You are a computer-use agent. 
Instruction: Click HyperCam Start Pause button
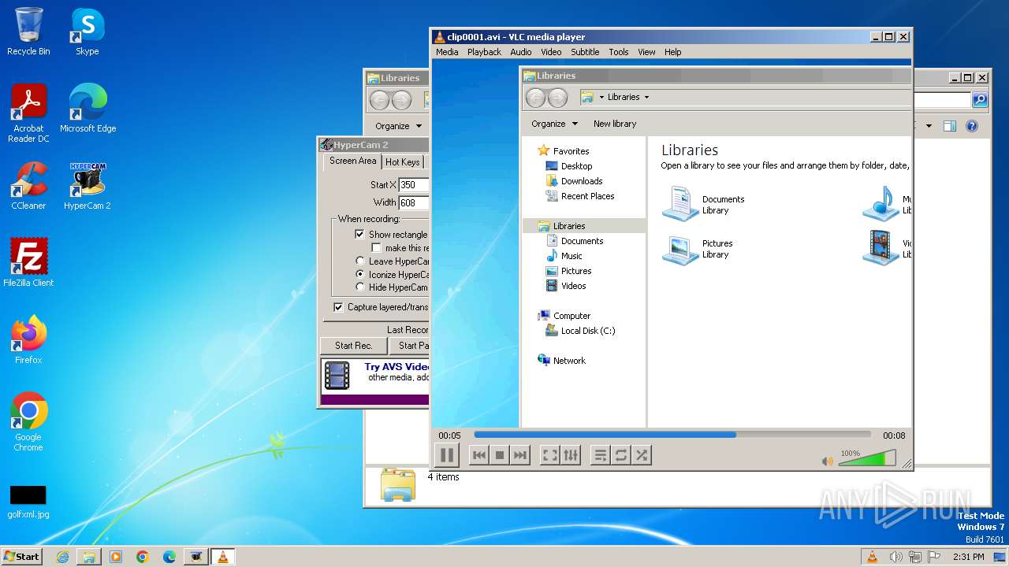[410, 346]
